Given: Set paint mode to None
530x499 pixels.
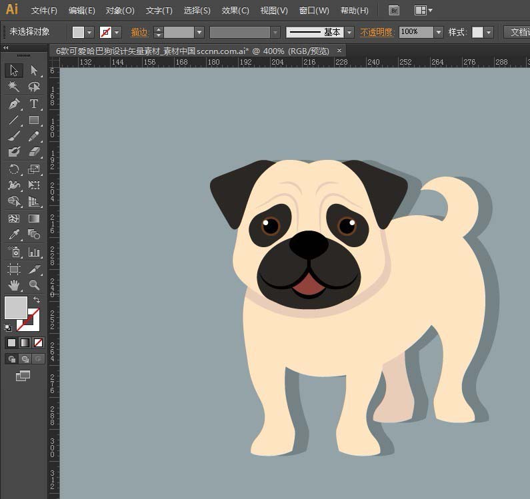Looking at the screenshot, I should tap(38, 343).
